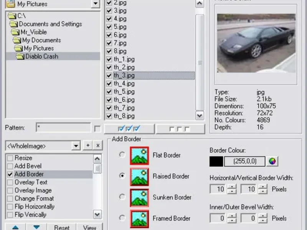Select the Flat Border preview icon

[139, 156]
